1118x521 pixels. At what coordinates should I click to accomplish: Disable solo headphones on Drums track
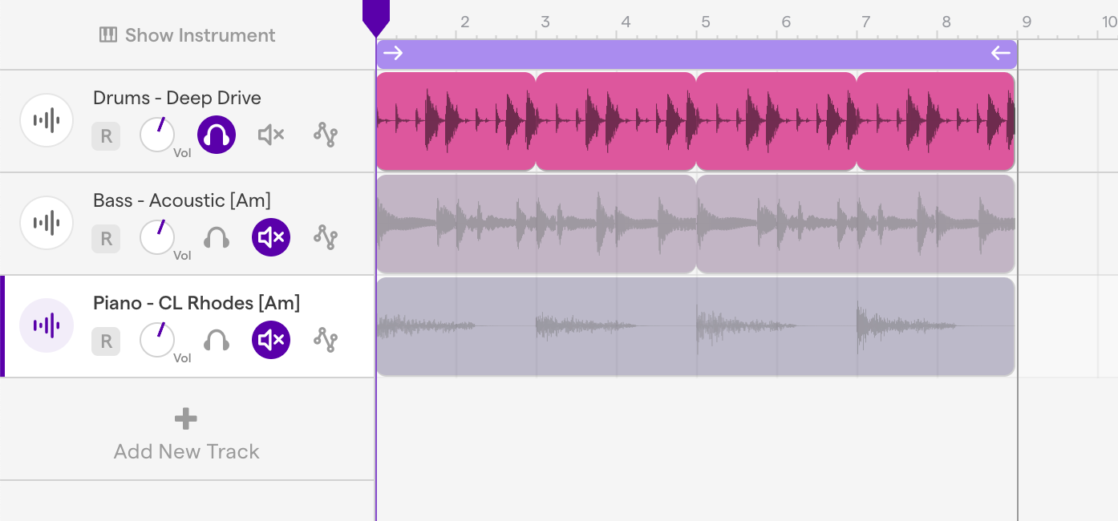pos(217,135)
